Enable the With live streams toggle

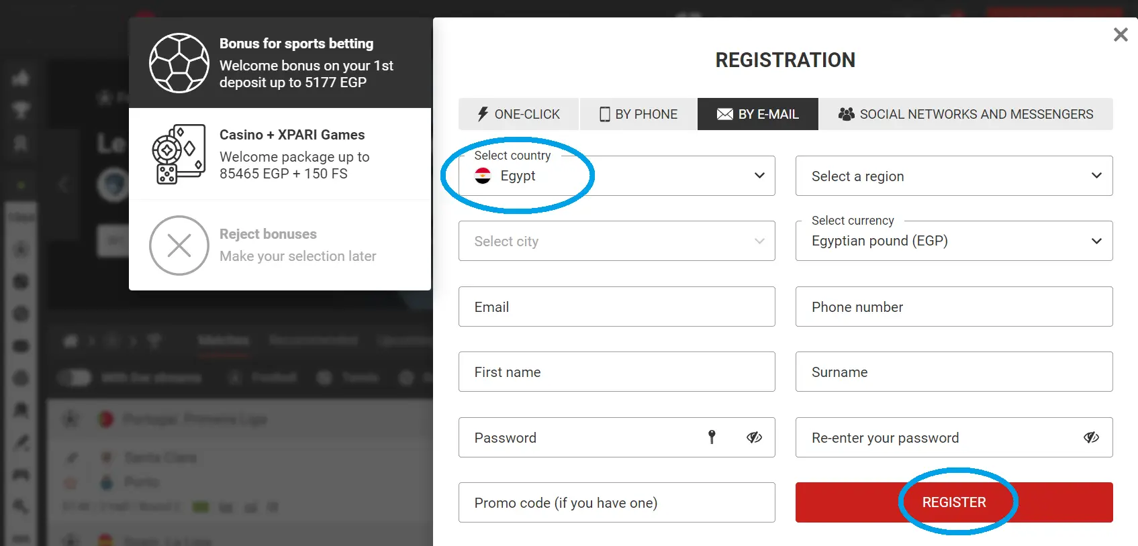pyautogui.click(x=74, y=378)
